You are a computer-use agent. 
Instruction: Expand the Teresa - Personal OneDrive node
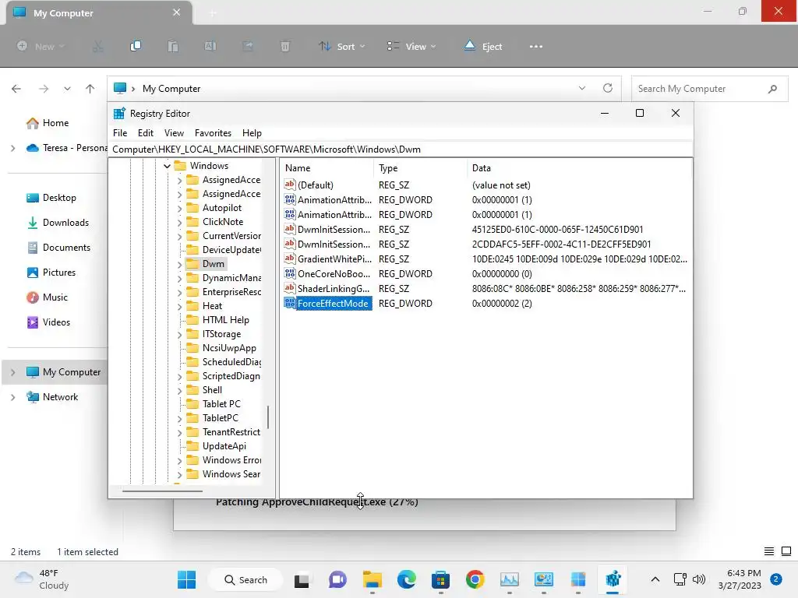point(12,148)
